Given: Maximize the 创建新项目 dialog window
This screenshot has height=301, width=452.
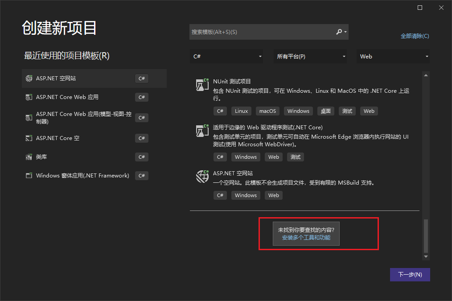Looking at the screenshot, I should pyautogui.click(x=420, y=8).
